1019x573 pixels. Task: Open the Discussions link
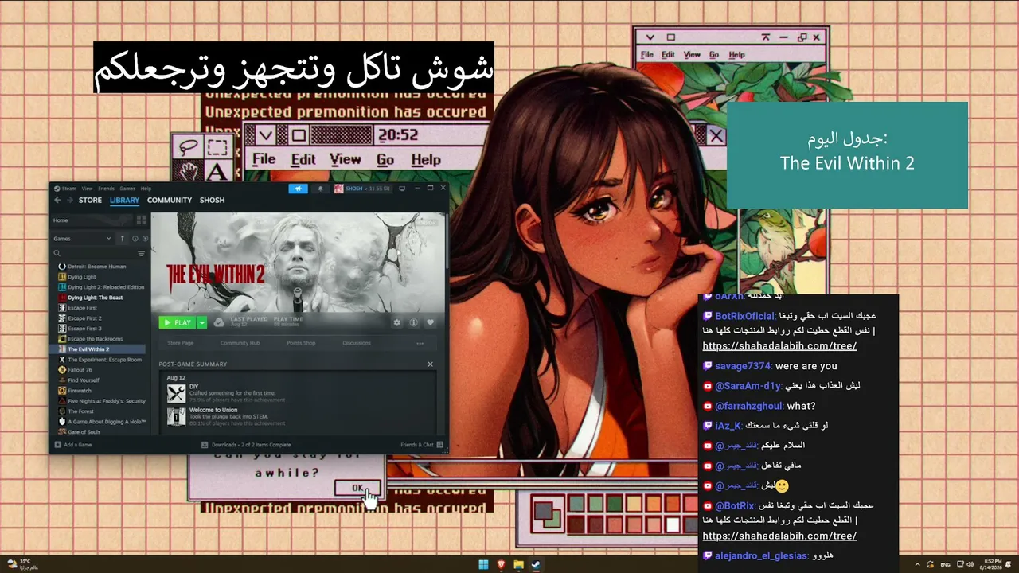click(357, 343)
